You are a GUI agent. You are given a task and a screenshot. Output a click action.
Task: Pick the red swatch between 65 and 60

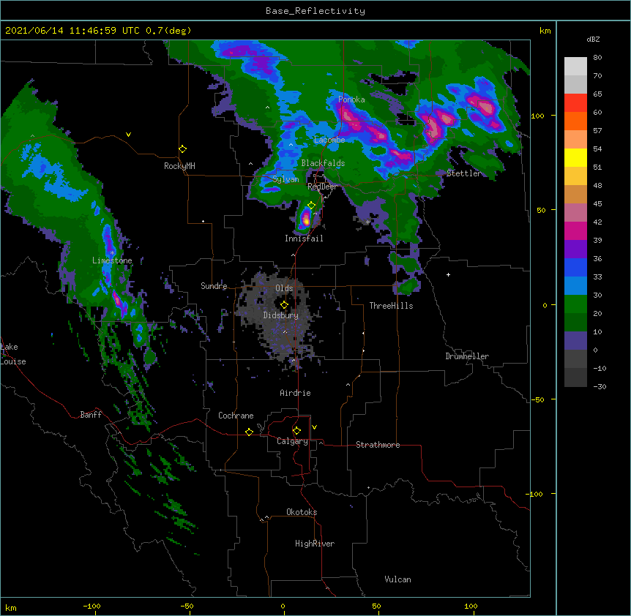pos(575,103)
